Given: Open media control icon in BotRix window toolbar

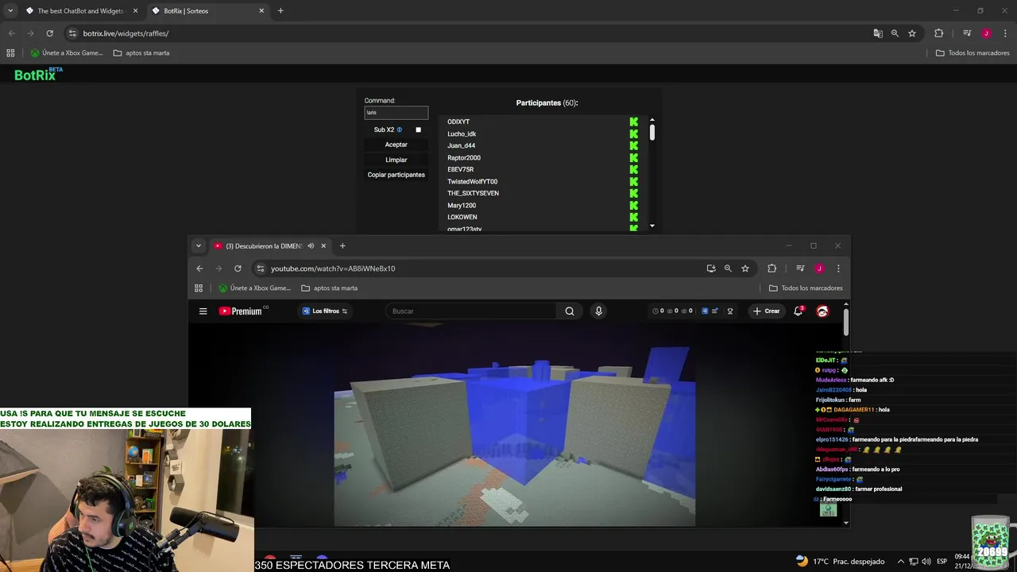Looking at the screenshot, I should [967, 33].
